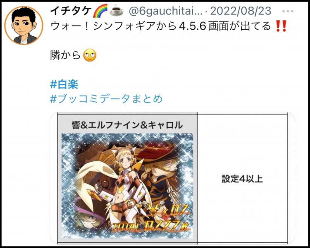
Task: Click the cartoon profile avatar picture
Action: pyautogui.click(x=24, y=26)
